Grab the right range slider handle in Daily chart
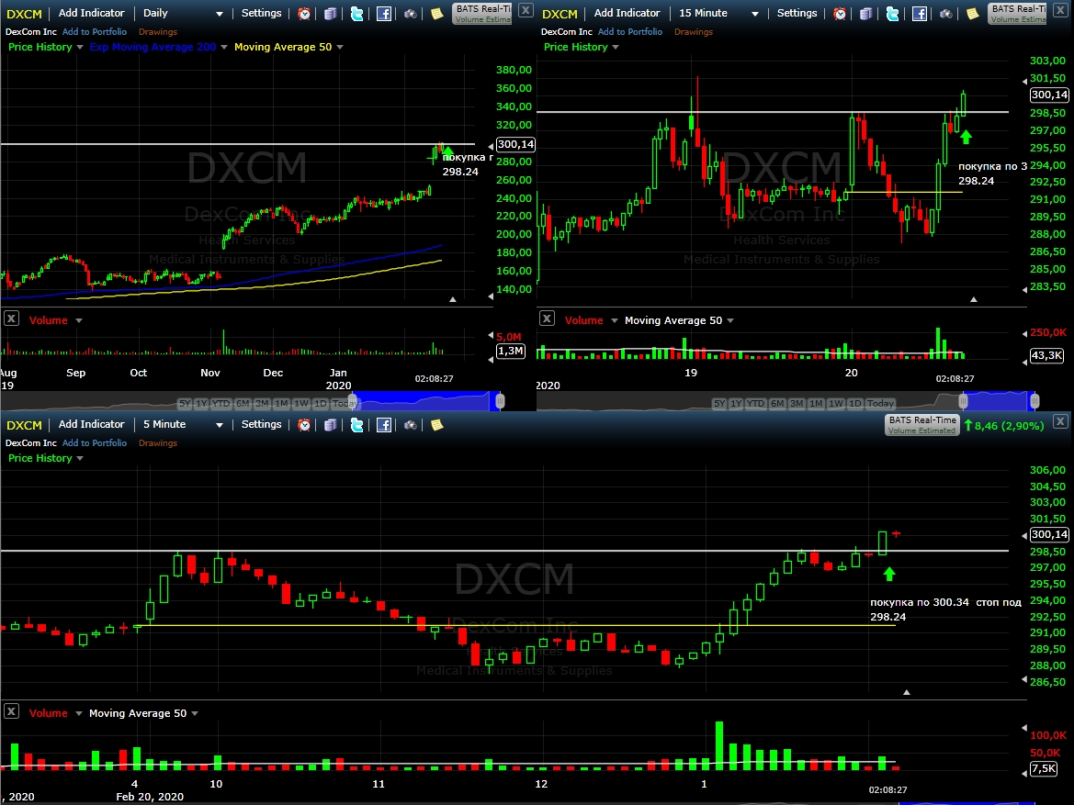 (x=500, y=401)
